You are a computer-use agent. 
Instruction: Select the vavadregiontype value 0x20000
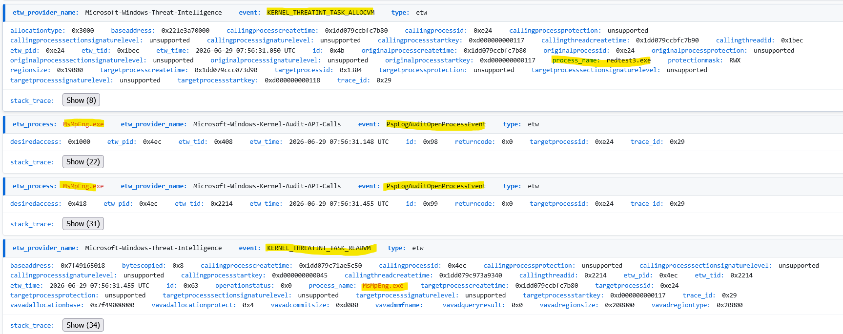coord(729,305)
